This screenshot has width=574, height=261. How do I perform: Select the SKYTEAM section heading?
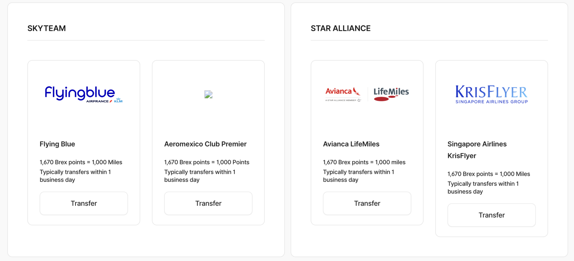point(47,28)
